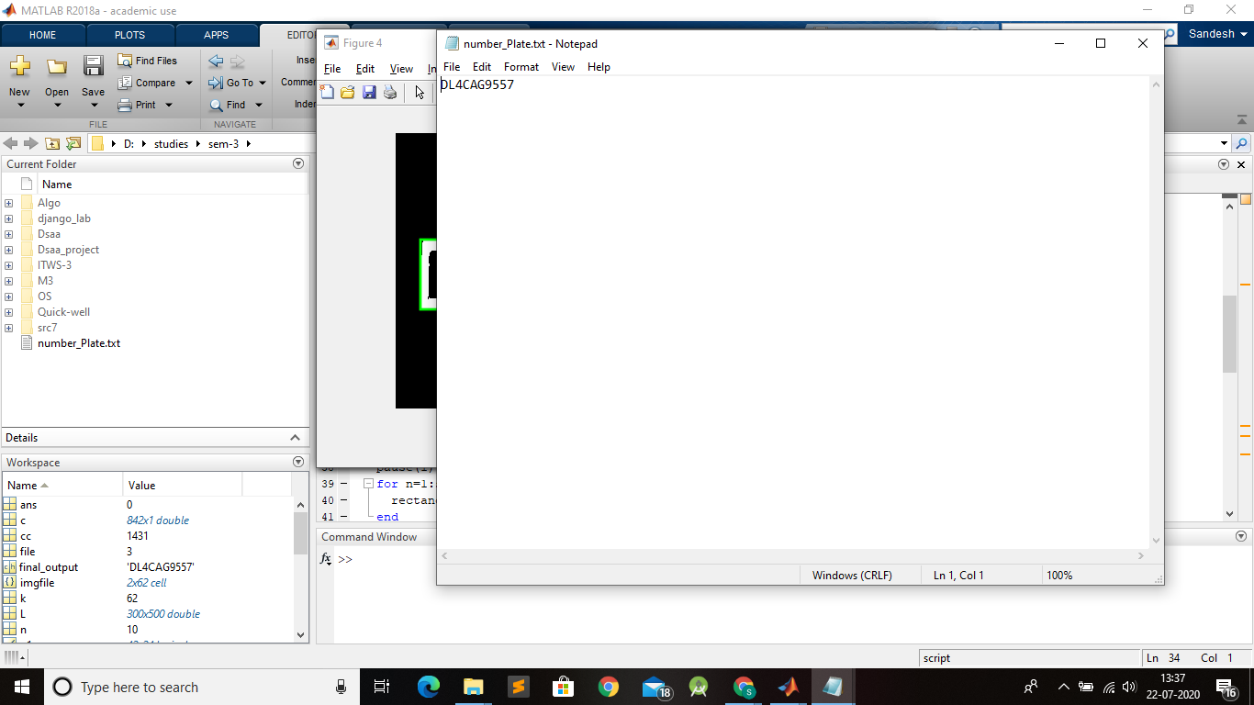1254x705 pixels.
Task: Click the Print button in the FILE section
Action: 138,105
